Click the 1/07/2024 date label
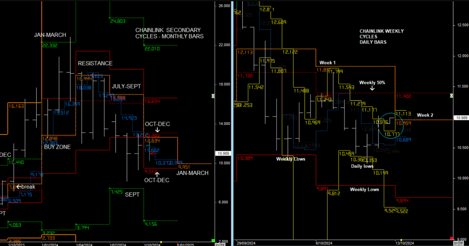Image resolution: width=469 pixels, height=246 pixels. (x=117, y=245)
